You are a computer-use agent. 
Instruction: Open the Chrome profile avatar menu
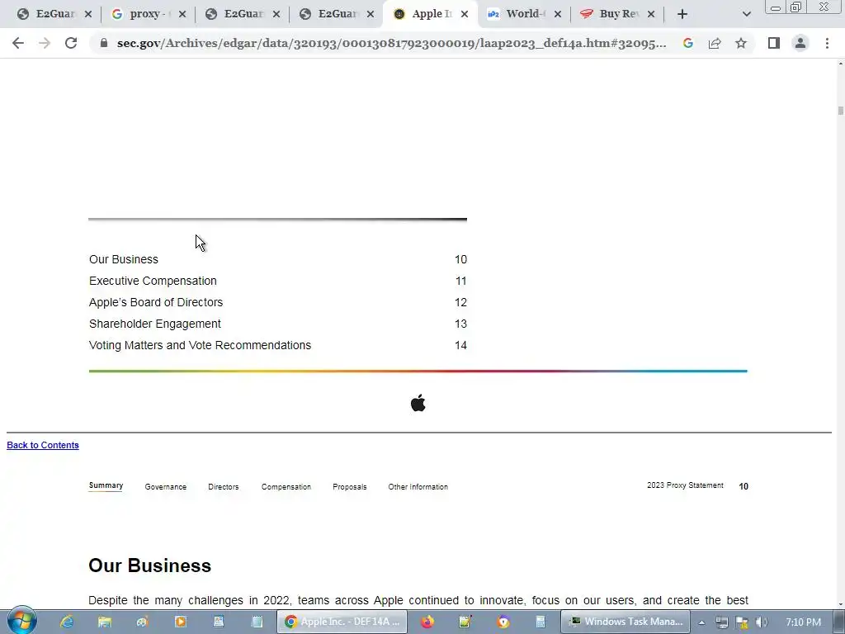tap(800, 43)
